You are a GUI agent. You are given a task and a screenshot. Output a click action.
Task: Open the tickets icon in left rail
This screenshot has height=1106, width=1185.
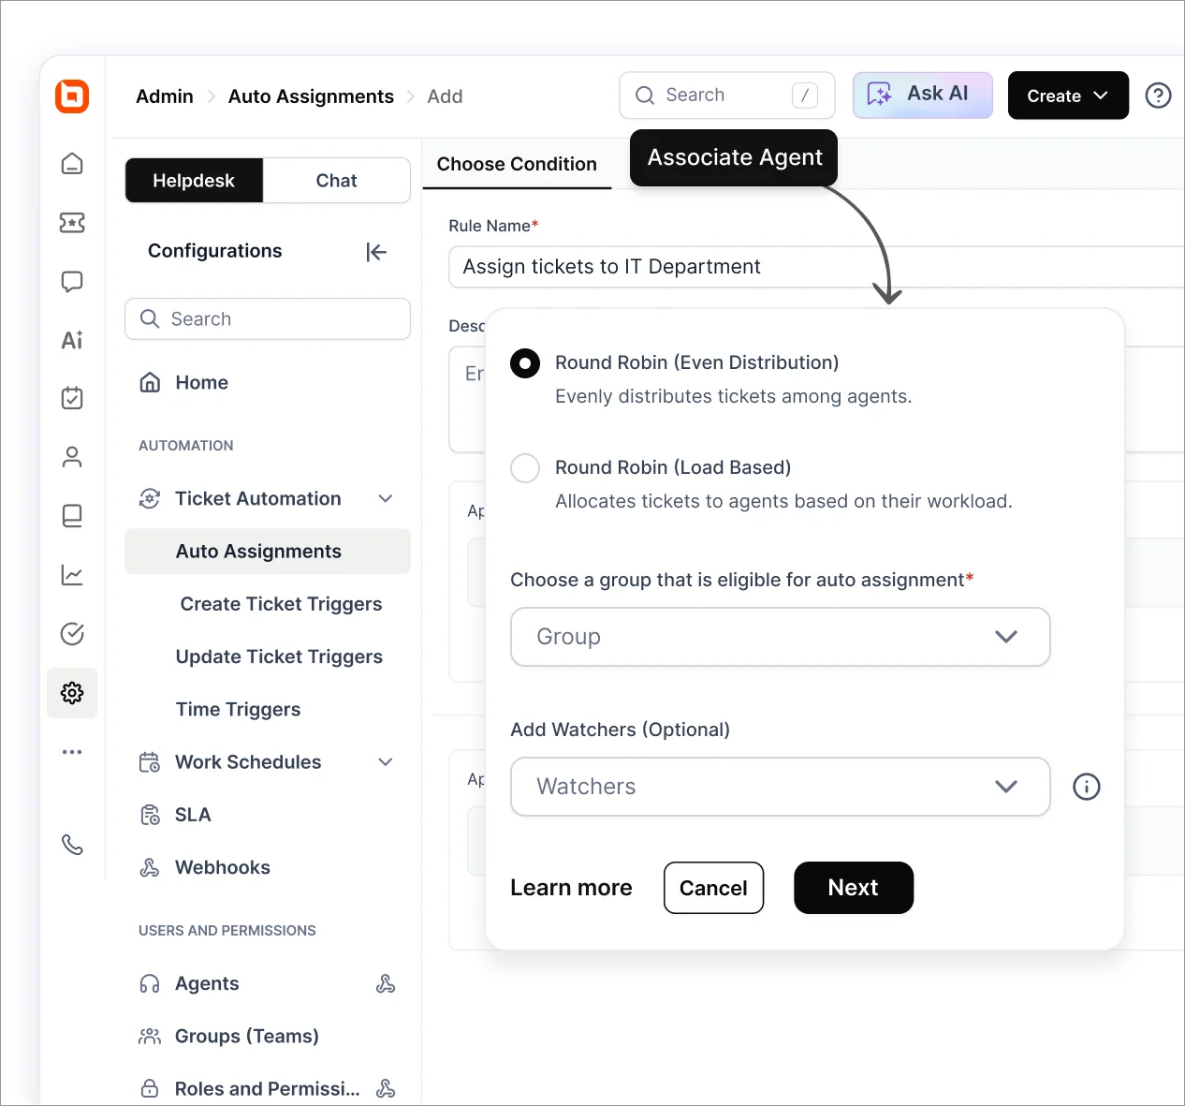(x=72, y=223)
